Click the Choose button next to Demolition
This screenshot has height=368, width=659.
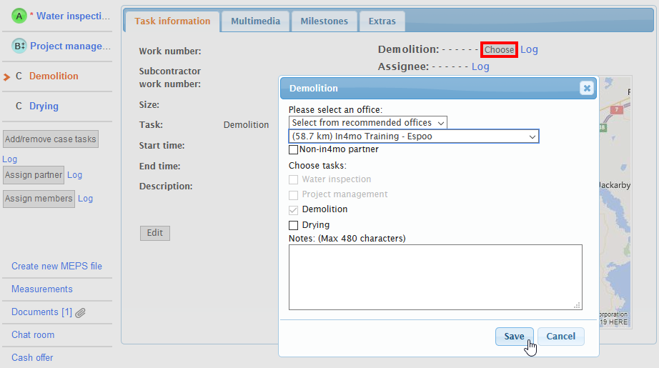tap(499, 50)
